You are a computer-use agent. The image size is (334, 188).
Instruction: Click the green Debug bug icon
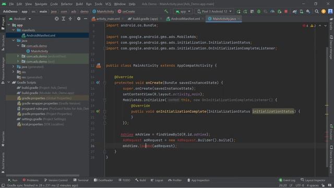tap(259, 11)
